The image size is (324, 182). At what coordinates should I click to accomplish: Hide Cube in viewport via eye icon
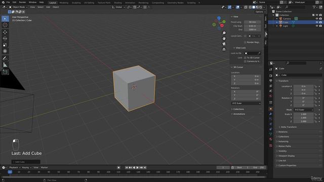(317, 22)
